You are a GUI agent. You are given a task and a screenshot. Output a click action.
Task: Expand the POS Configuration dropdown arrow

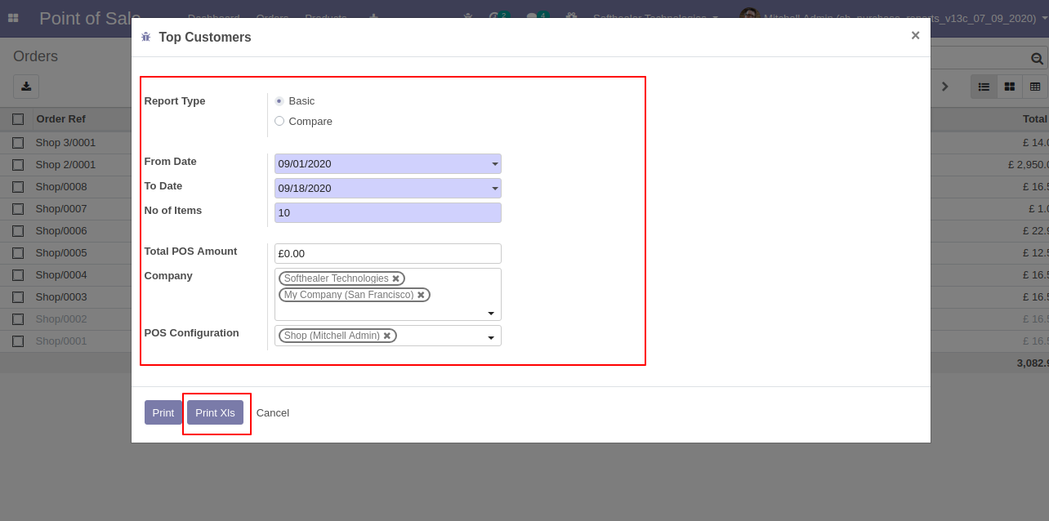[x=491, y=338]
